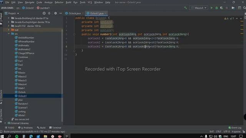Click CRLF line separator in status bar
Screen dimensions: 246x138
click(x=219, y=131)
